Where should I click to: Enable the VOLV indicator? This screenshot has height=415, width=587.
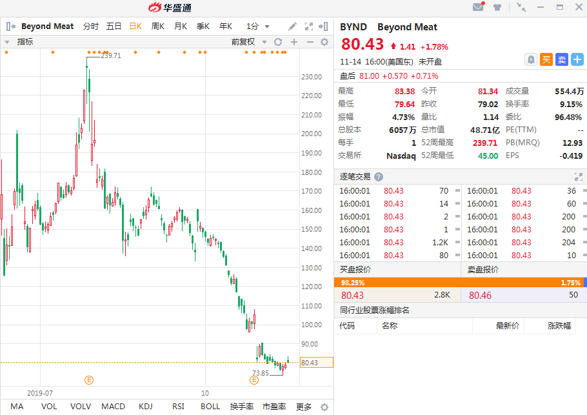(x=81, y=407)
